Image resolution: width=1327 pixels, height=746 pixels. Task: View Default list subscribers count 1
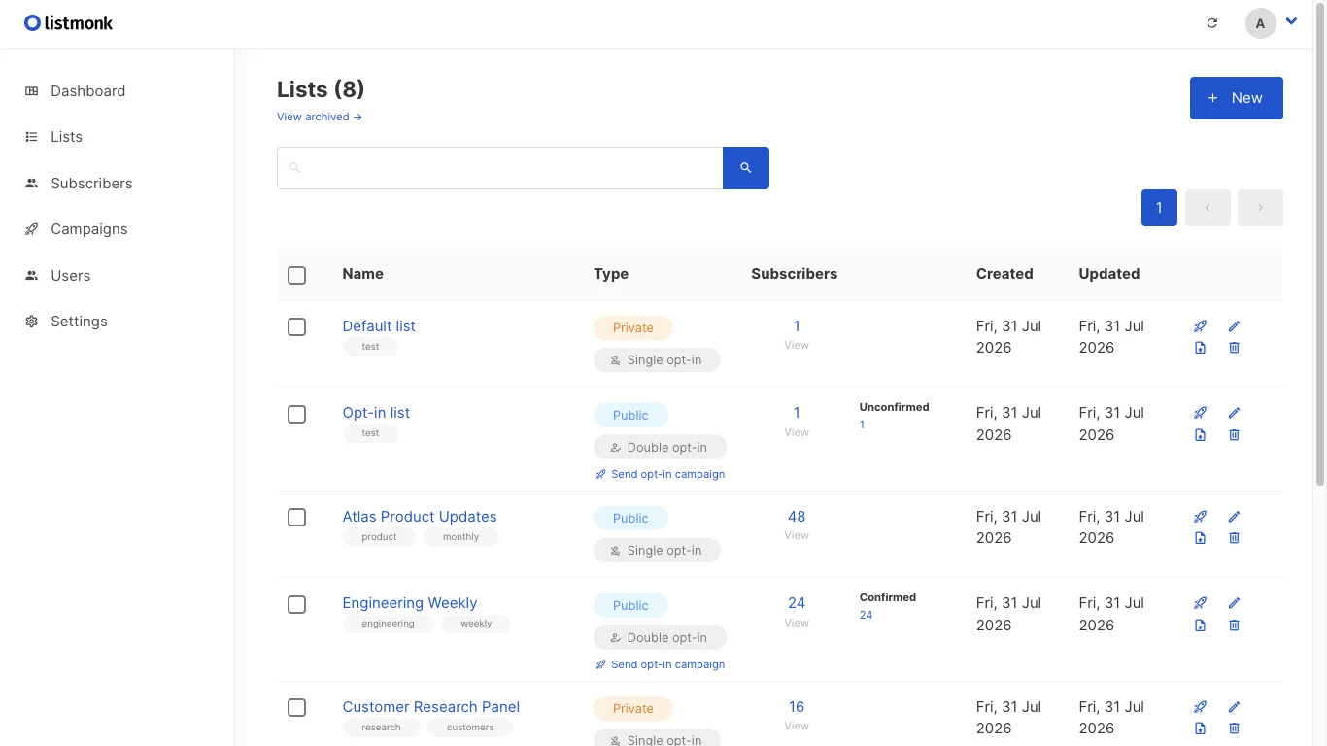coord(797,326)
